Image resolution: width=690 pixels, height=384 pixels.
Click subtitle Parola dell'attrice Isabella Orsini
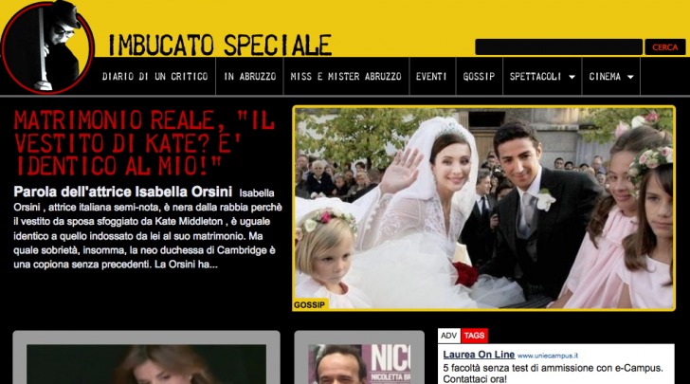tap(123, 192)
